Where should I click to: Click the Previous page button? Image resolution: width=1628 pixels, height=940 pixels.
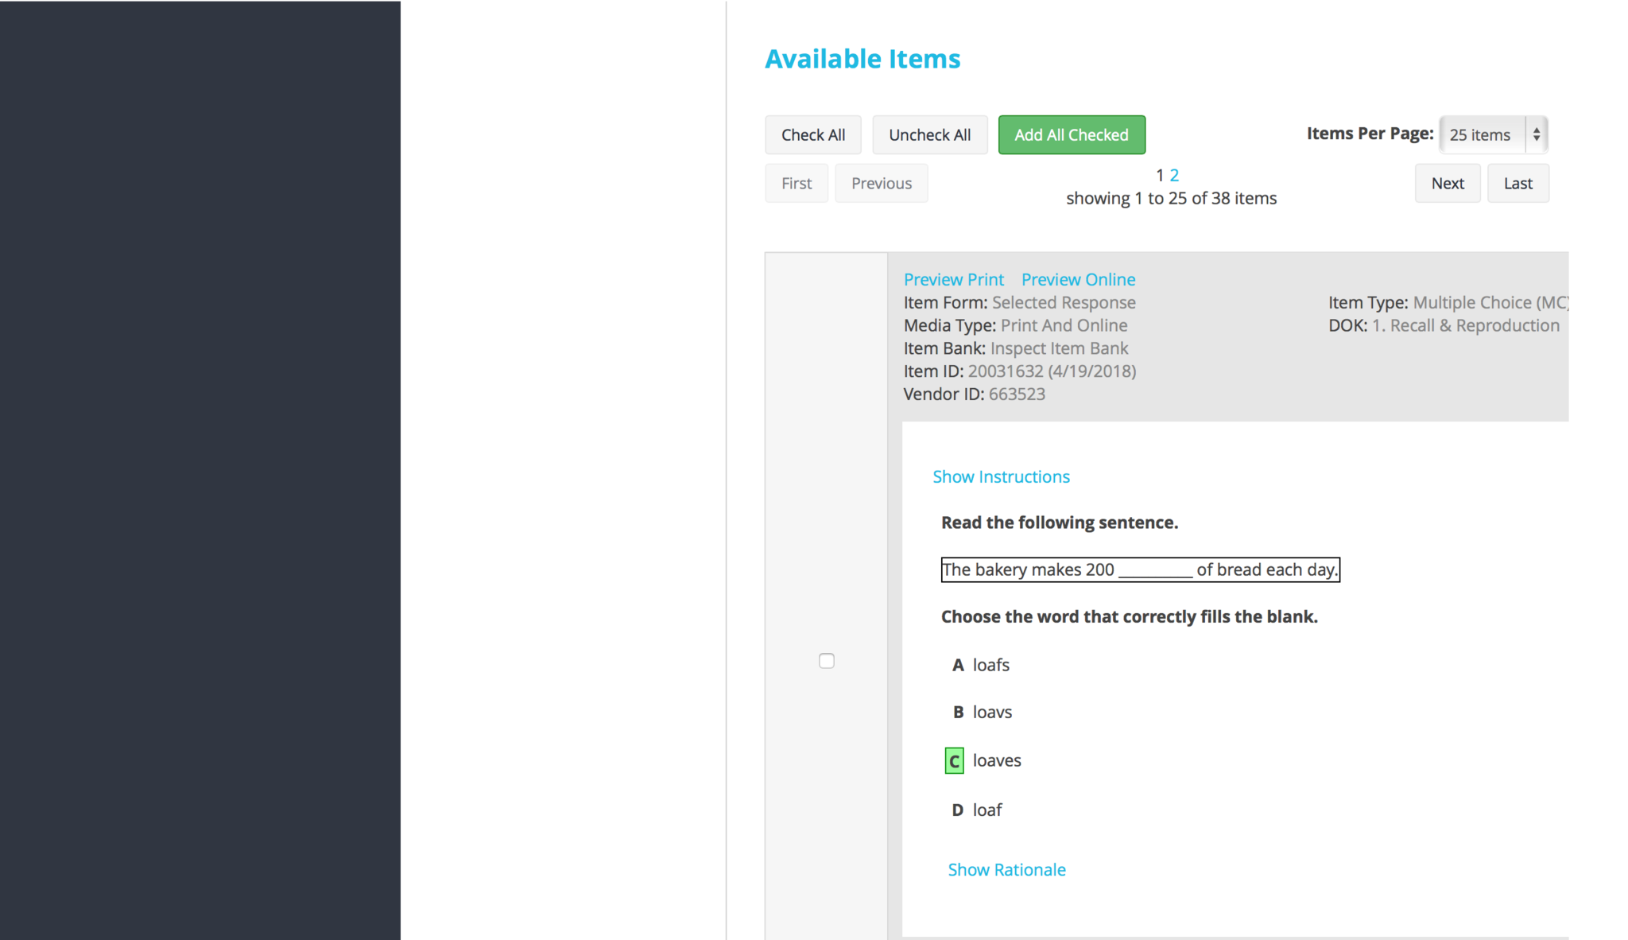[x=881, y=184]
